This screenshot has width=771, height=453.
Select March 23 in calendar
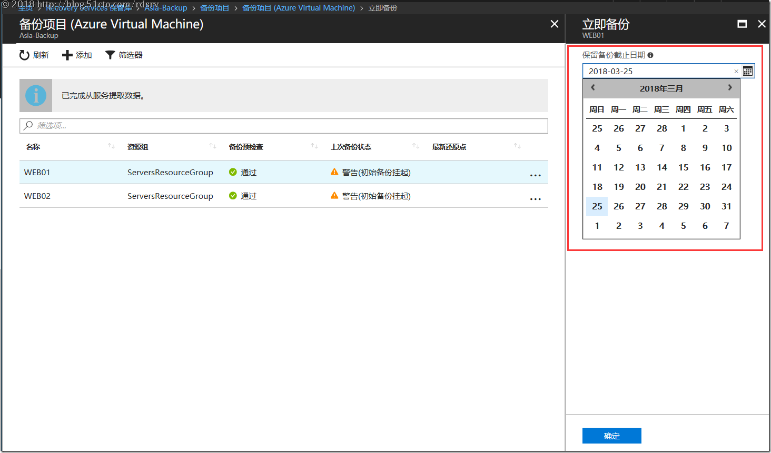pyautogui.click(x=705, y=187)
